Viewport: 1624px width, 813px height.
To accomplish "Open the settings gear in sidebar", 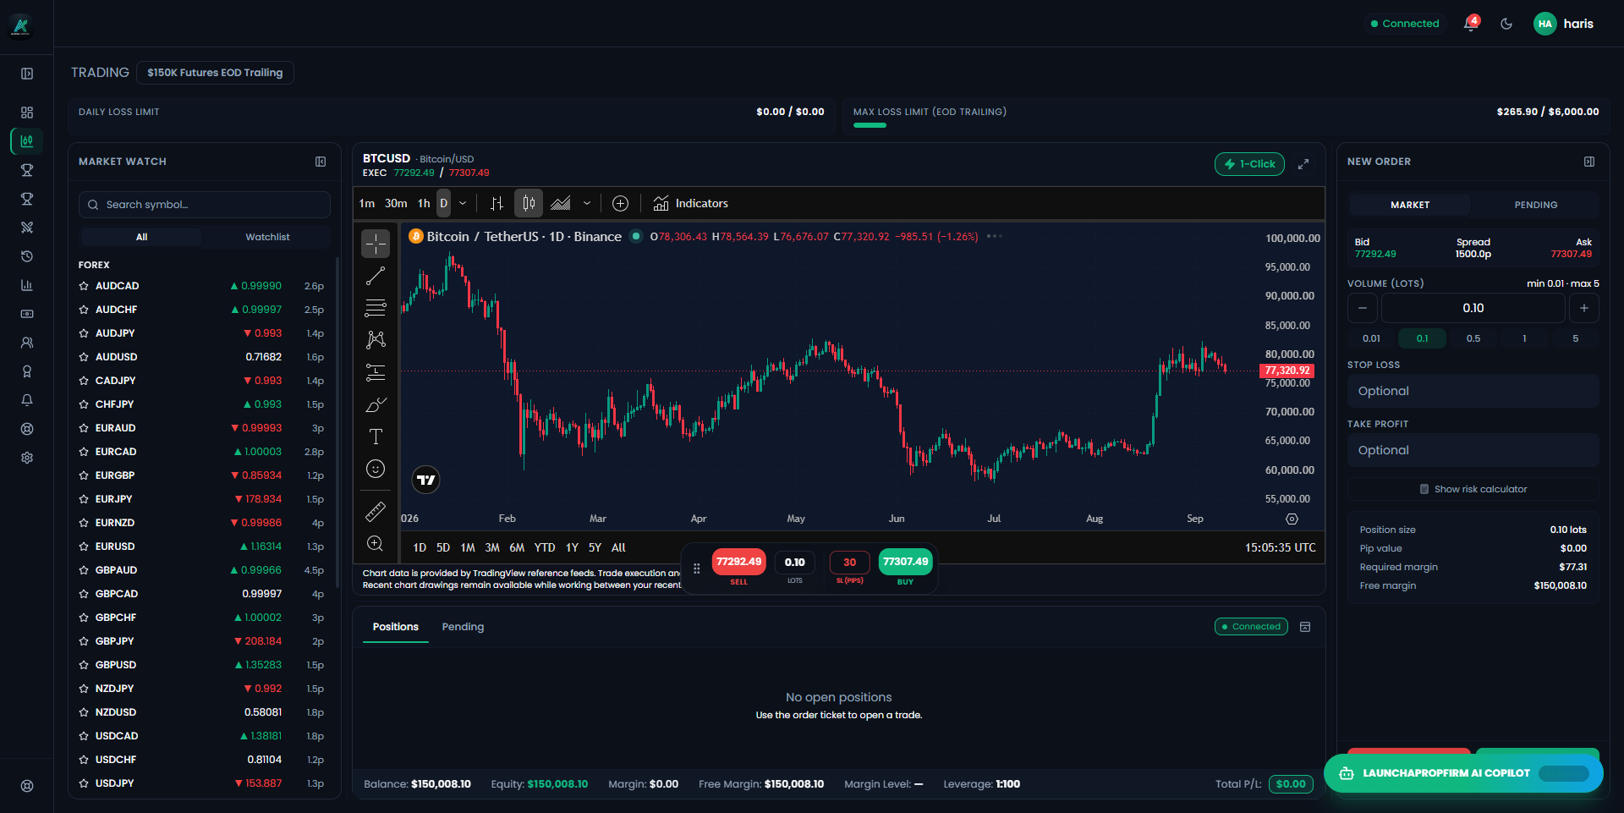I will pyautogui.click(x=27, y=458).
